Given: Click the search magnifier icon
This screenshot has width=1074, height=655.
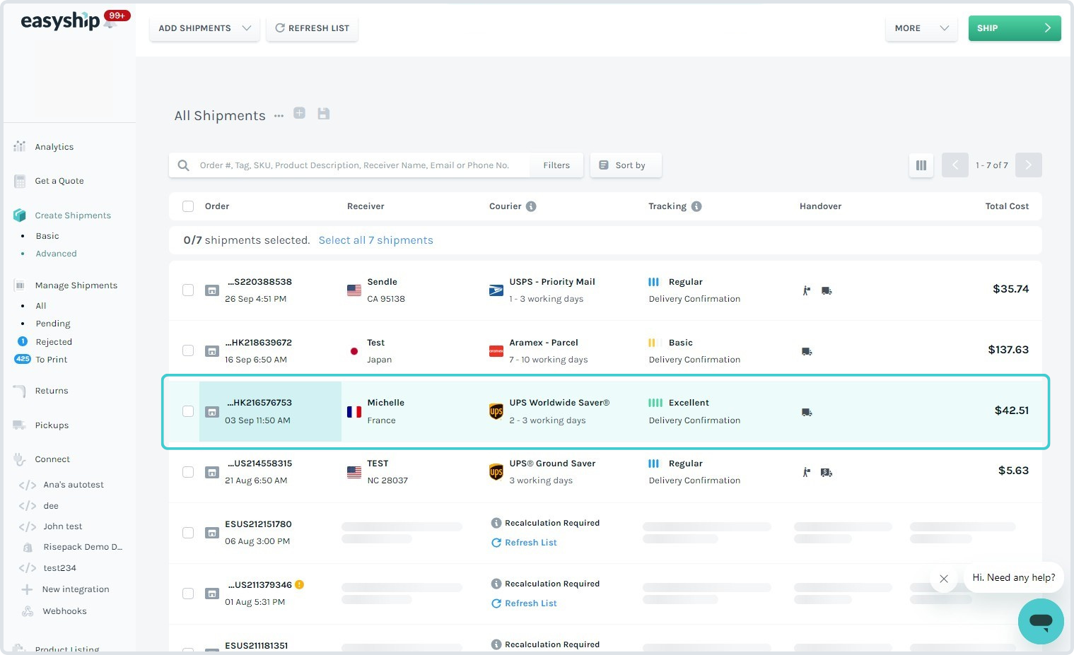Looking at the screenshot, I should coord(183,165).
